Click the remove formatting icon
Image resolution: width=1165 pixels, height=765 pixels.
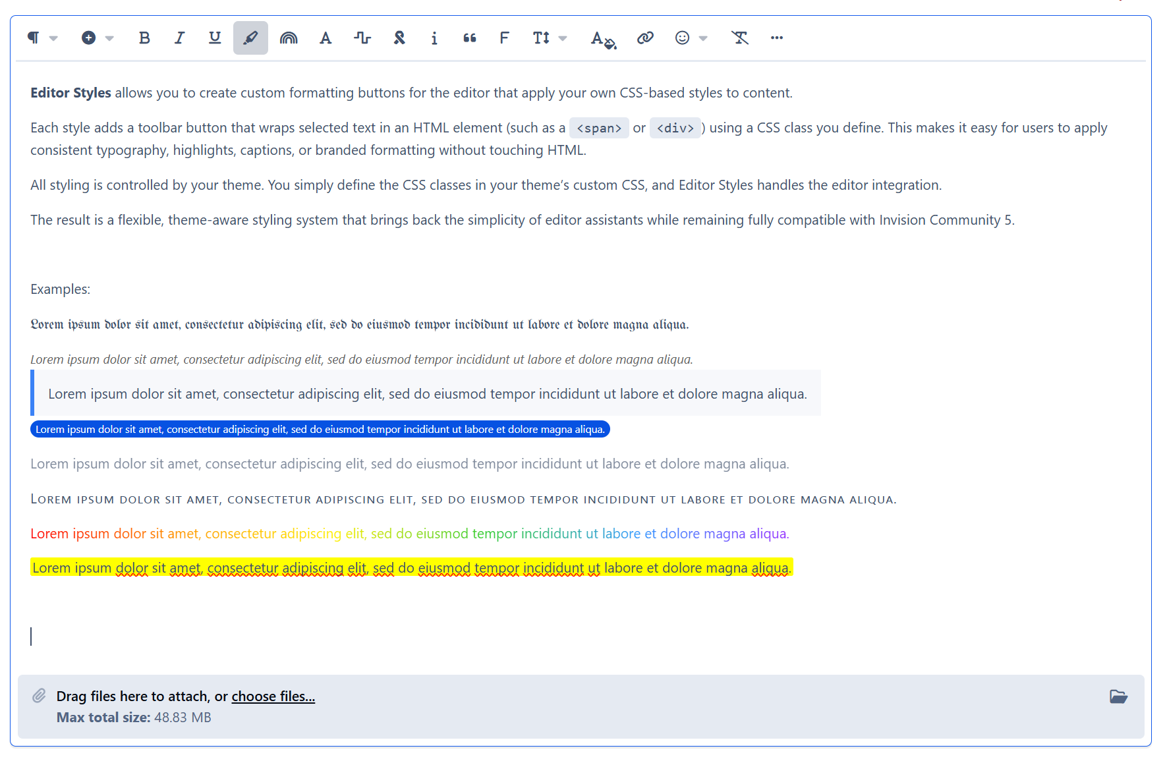[x=740, y=38]
